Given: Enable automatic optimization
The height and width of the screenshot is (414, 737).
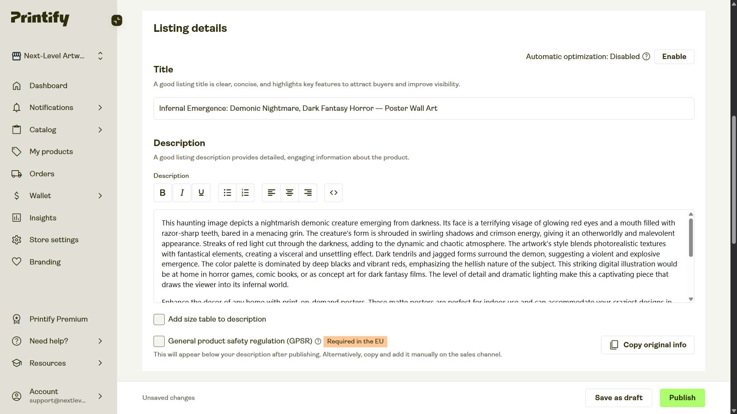Looking at the screenshot, I should tap(674, 56).
